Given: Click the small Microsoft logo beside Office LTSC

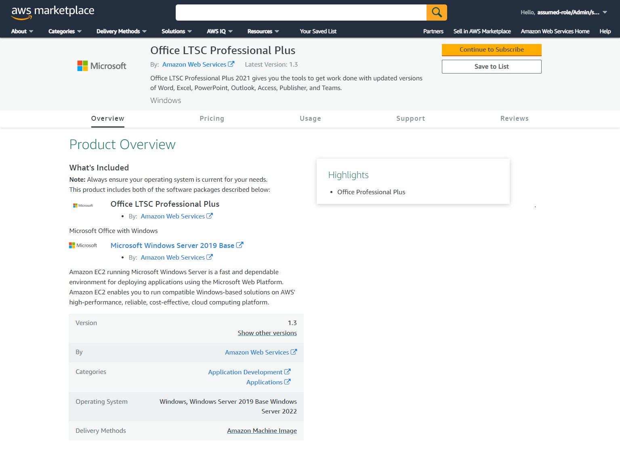Looking at the screenshot, I should coord(83,206).
